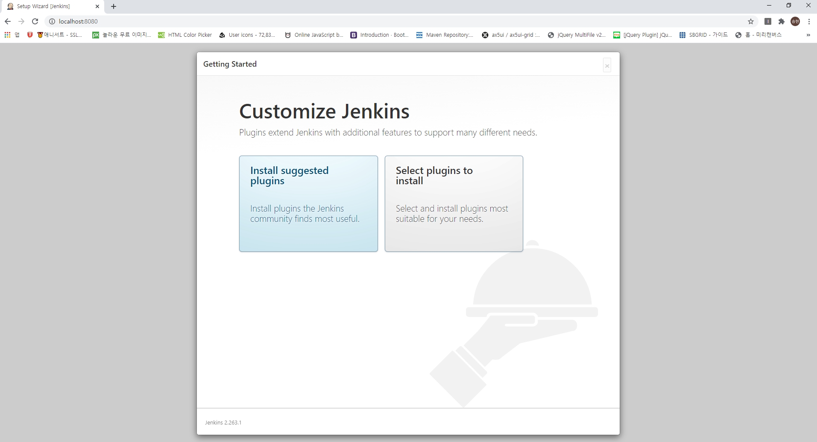Screen dimensions: 817x442
Task: Click the dark extension icon beside puzzle icon
Action: pos(767,21)
